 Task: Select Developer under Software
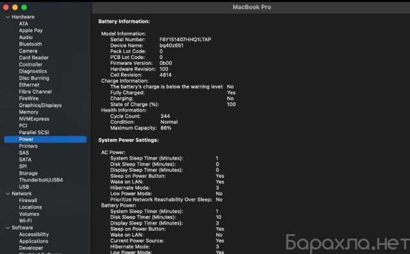tap(31, 248)
